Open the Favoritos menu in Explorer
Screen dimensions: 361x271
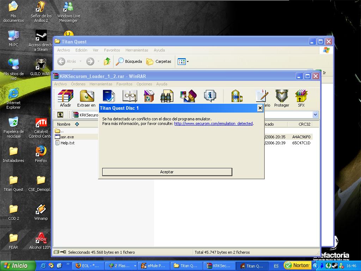(112, 50)
